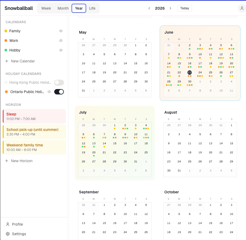Open the user account avatar icon

pyautogui.click(x=242, y=8)
